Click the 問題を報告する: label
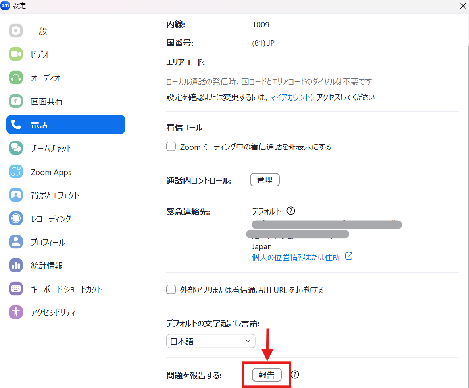Screen dimensions: 469x388 194,375
